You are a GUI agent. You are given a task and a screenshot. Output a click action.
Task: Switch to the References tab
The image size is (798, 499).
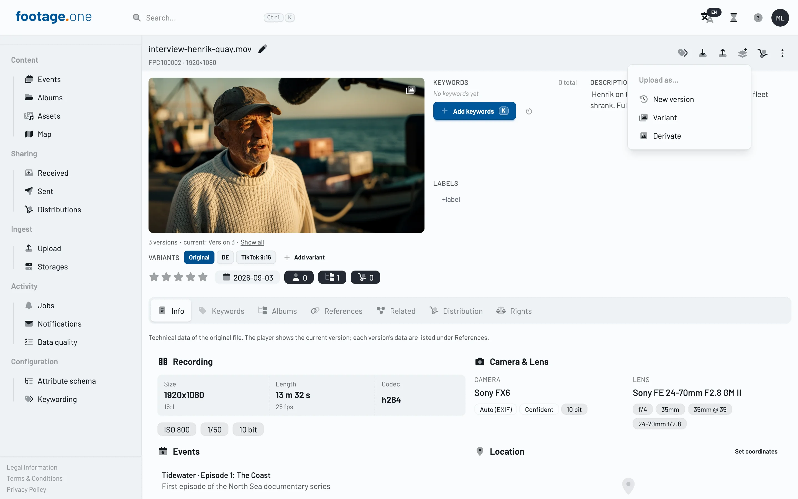tap(337, 311)
